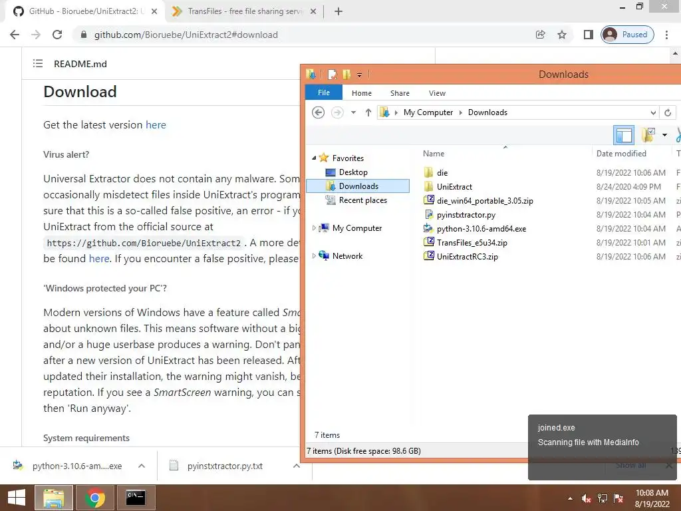Select TransFiles_e5u34.zip archive
The height and width of the screenshot is (511, 681).
click(x=472, y=242)
